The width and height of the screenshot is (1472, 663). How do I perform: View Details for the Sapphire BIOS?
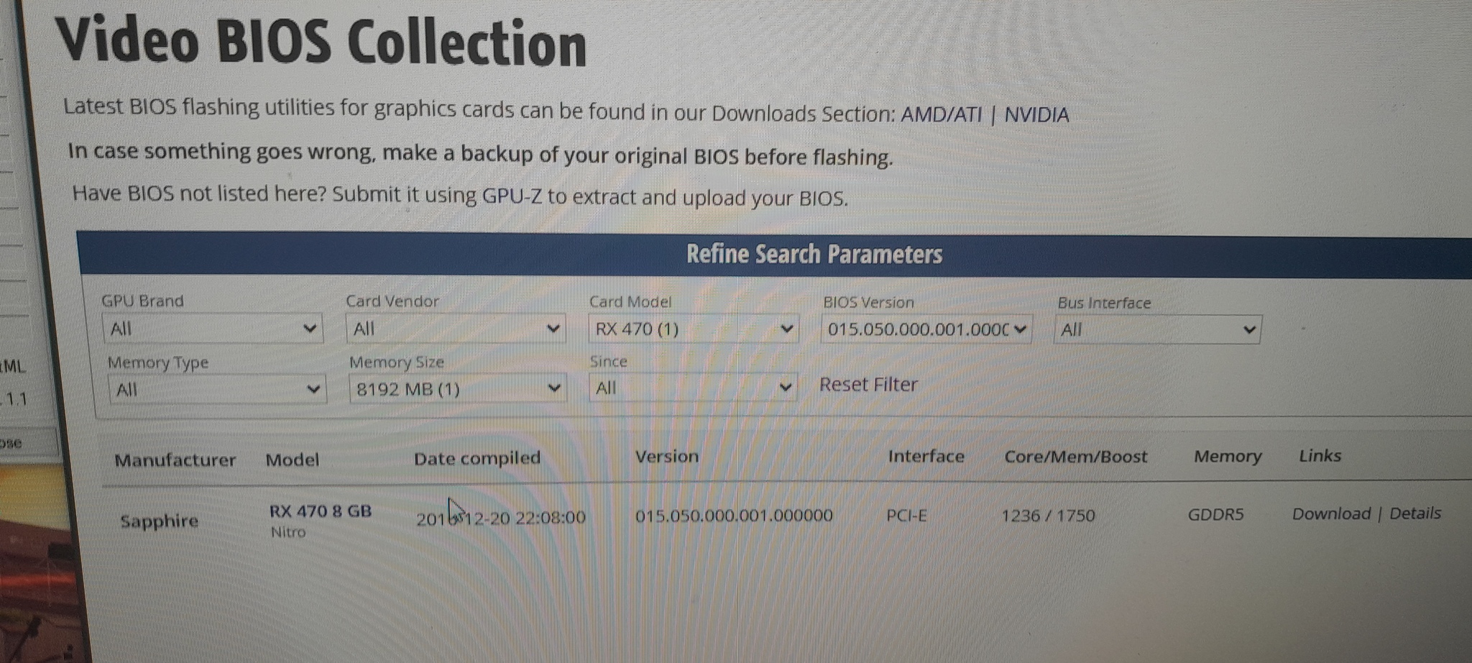coord(1414,513)
